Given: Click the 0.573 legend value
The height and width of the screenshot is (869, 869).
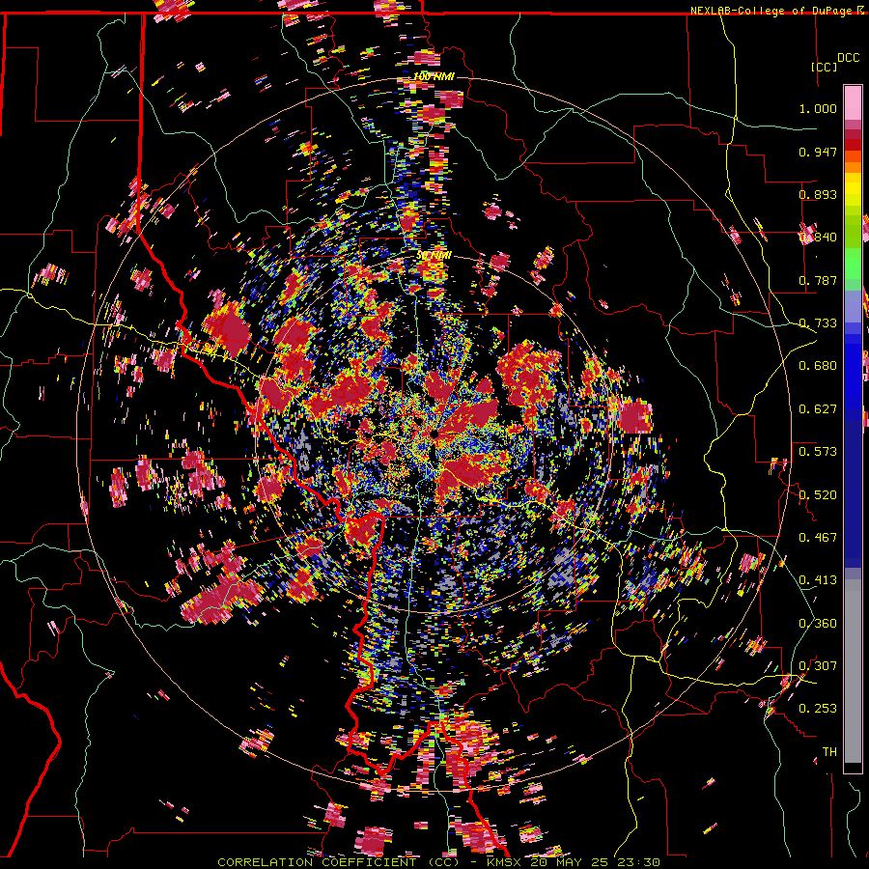Looking at the screenshot, I should click(818, 452).
